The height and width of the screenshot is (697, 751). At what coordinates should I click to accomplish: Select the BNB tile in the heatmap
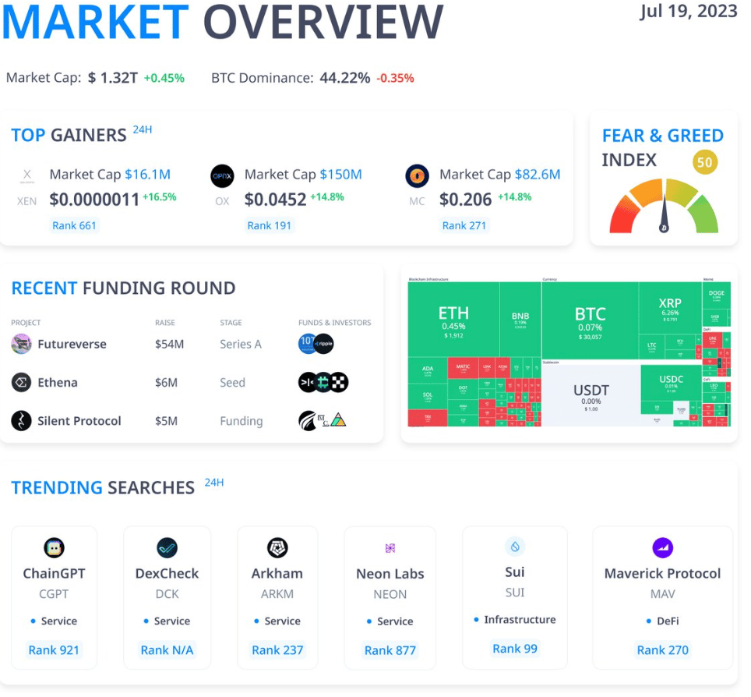click(x=520, y=319)
